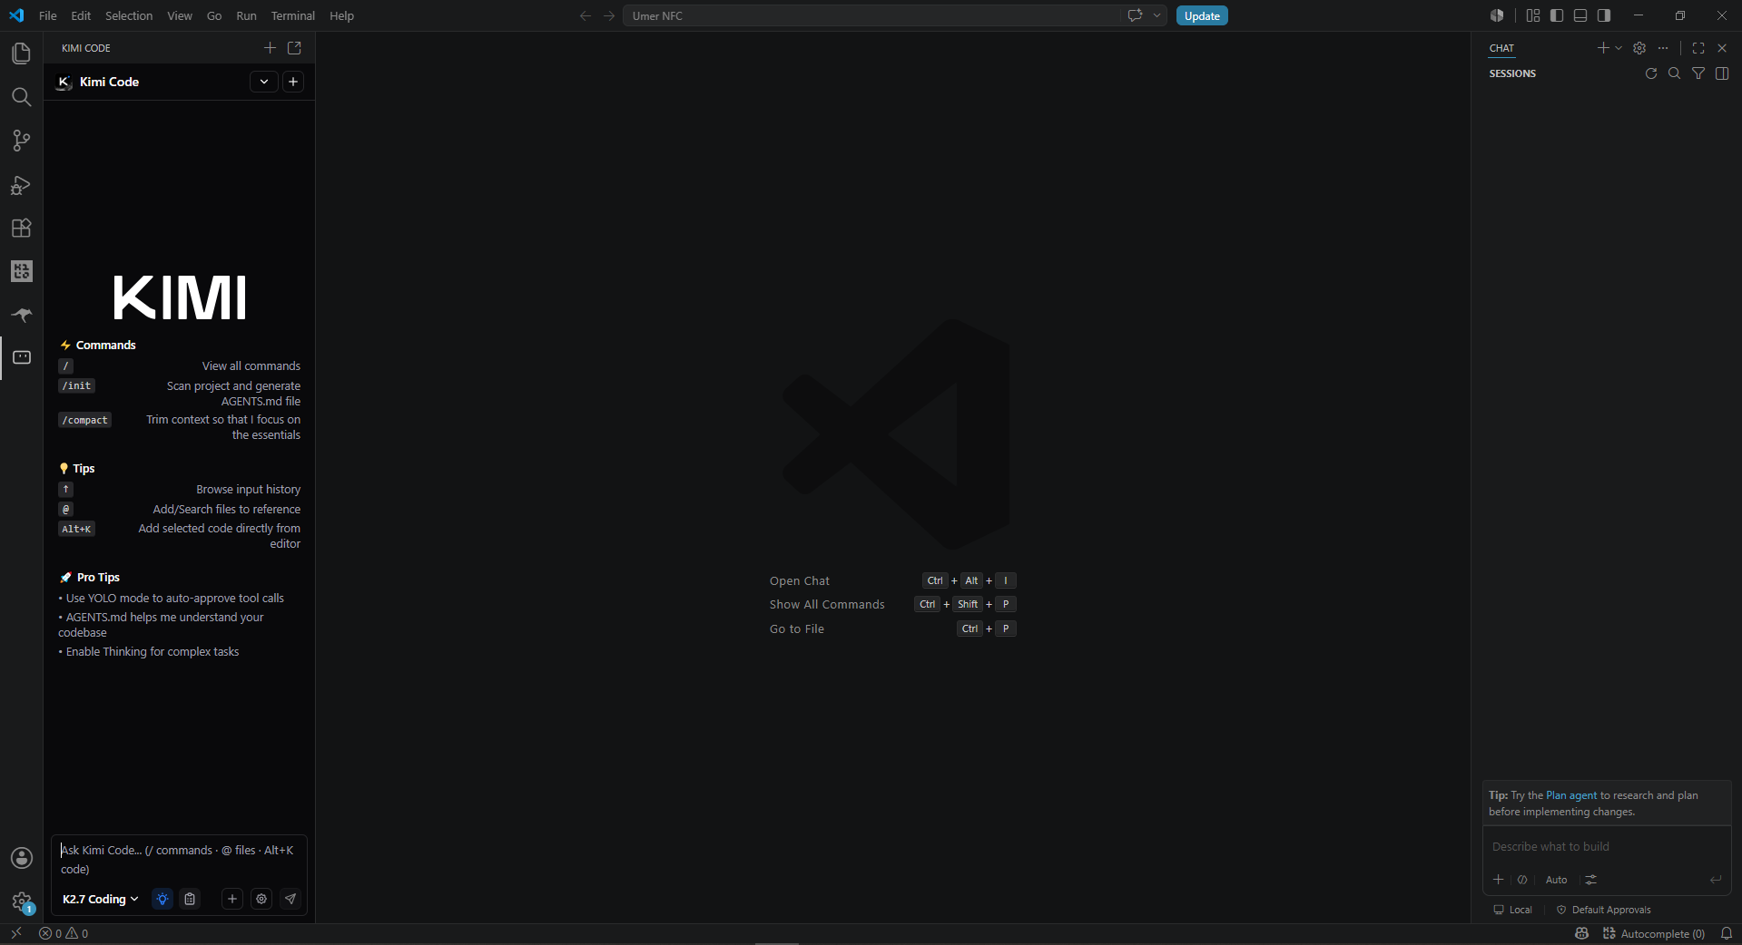Open the Terminal menu
Viewport: 1742px width, 945px height.
292,15
